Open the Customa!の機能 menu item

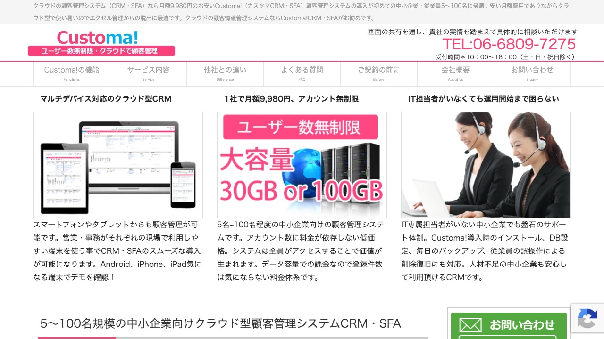72,74
